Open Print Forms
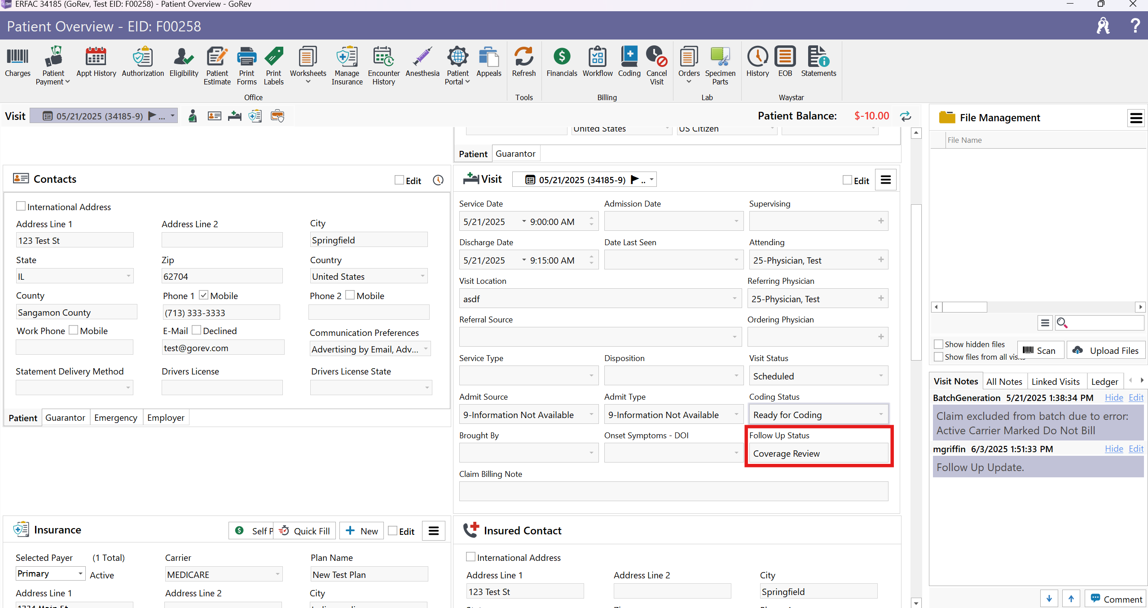This screenshot has width=1148, height=608. 246,66
